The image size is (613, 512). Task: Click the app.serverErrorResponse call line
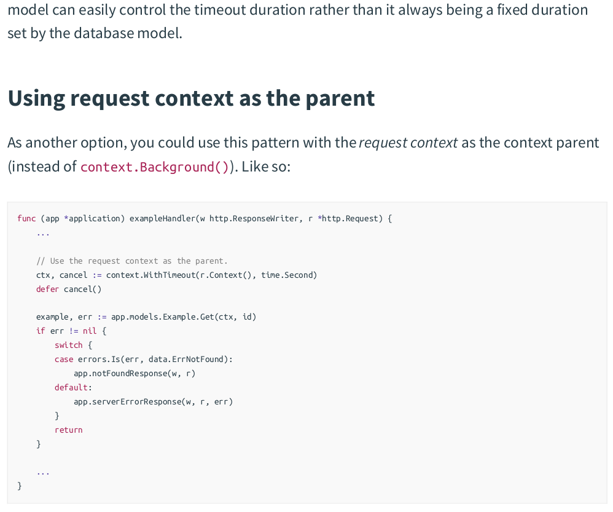[153, 402]
